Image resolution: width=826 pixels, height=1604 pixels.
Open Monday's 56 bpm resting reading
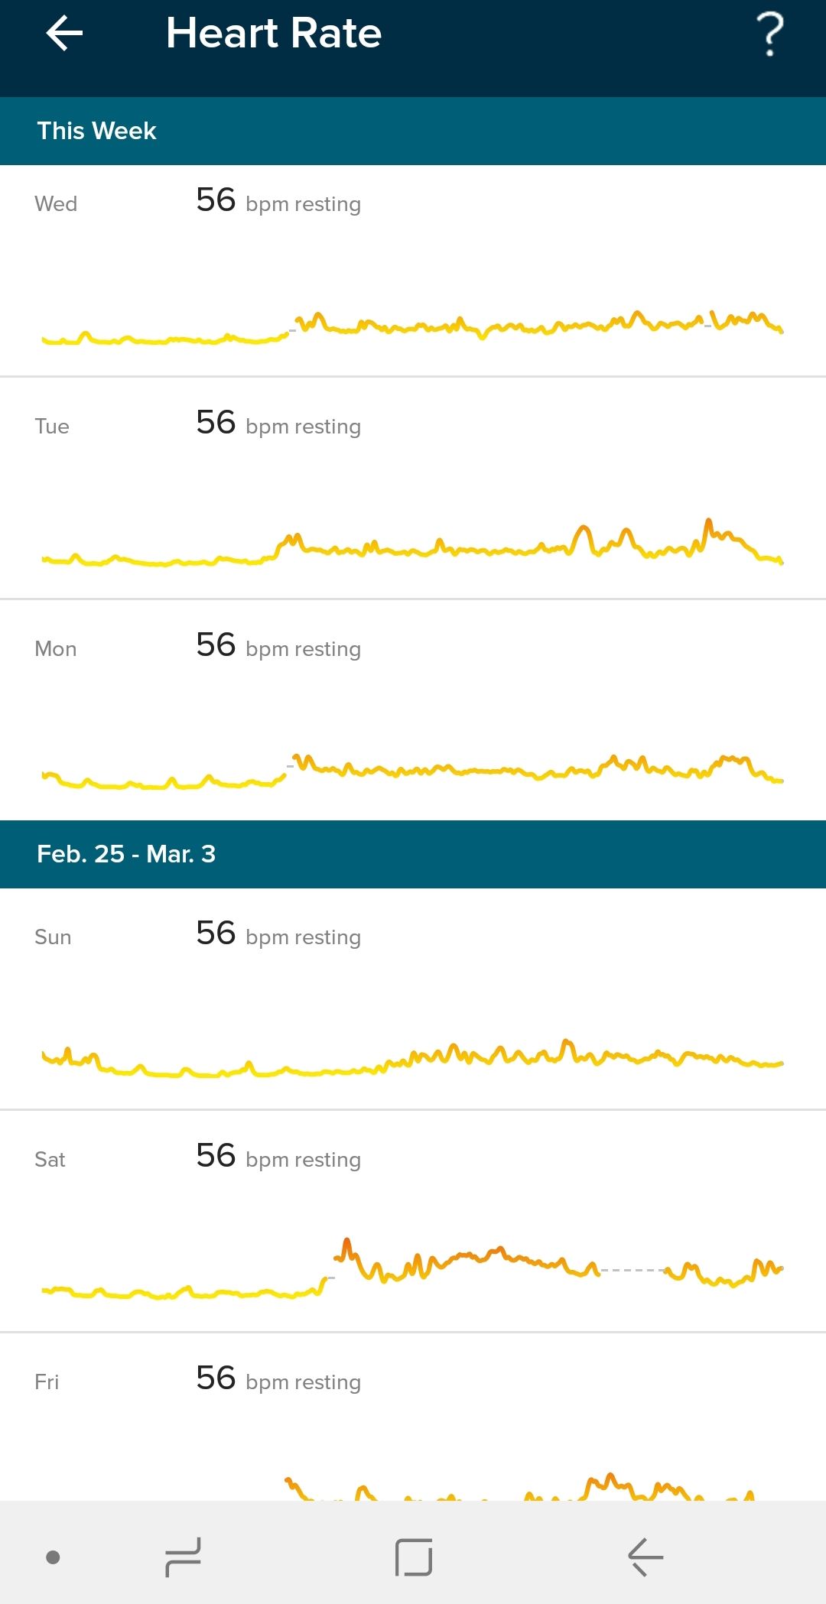pyautogui.click(x=278, y=647)
